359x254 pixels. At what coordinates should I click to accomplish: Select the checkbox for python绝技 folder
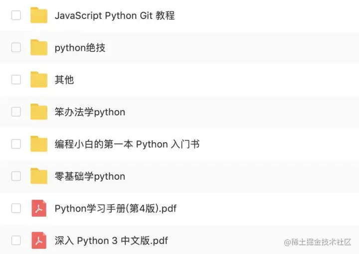click(x=16, y=47)
